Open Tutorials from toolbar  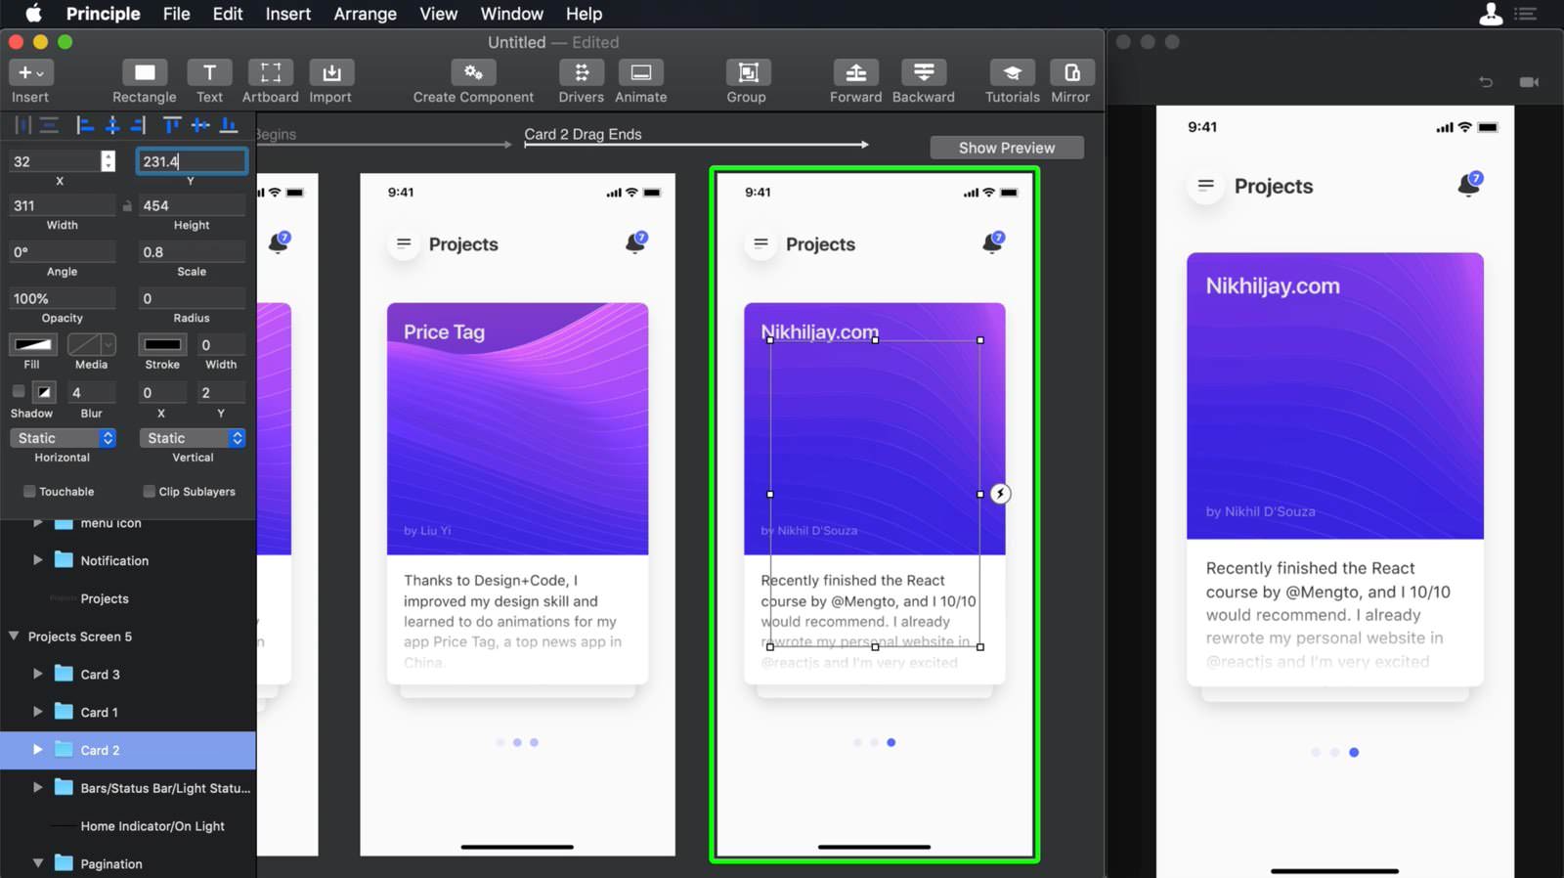click(x=1012, y=72)
